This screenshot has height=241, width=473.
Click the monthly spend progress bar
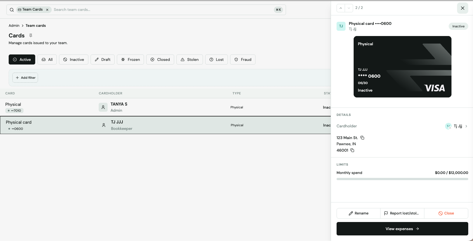click(402, 179)
